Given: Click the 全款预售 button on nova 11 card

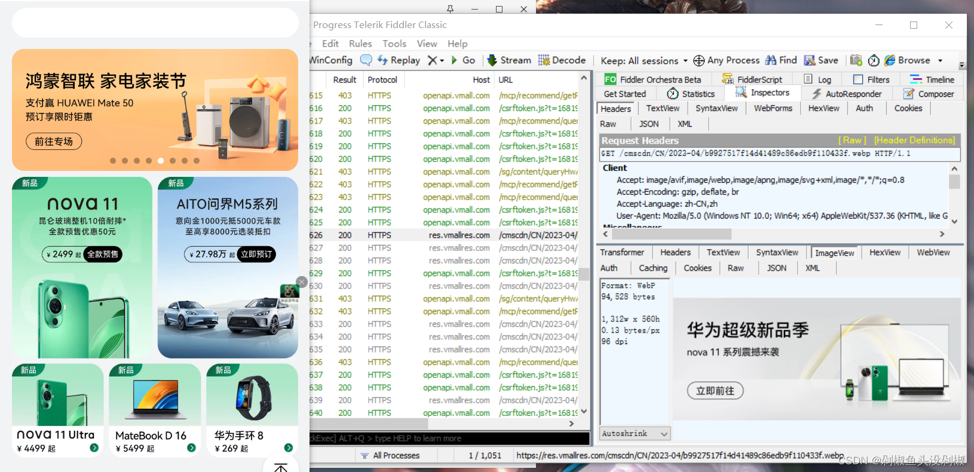Looking at the screenshot, I should point(103,254).
